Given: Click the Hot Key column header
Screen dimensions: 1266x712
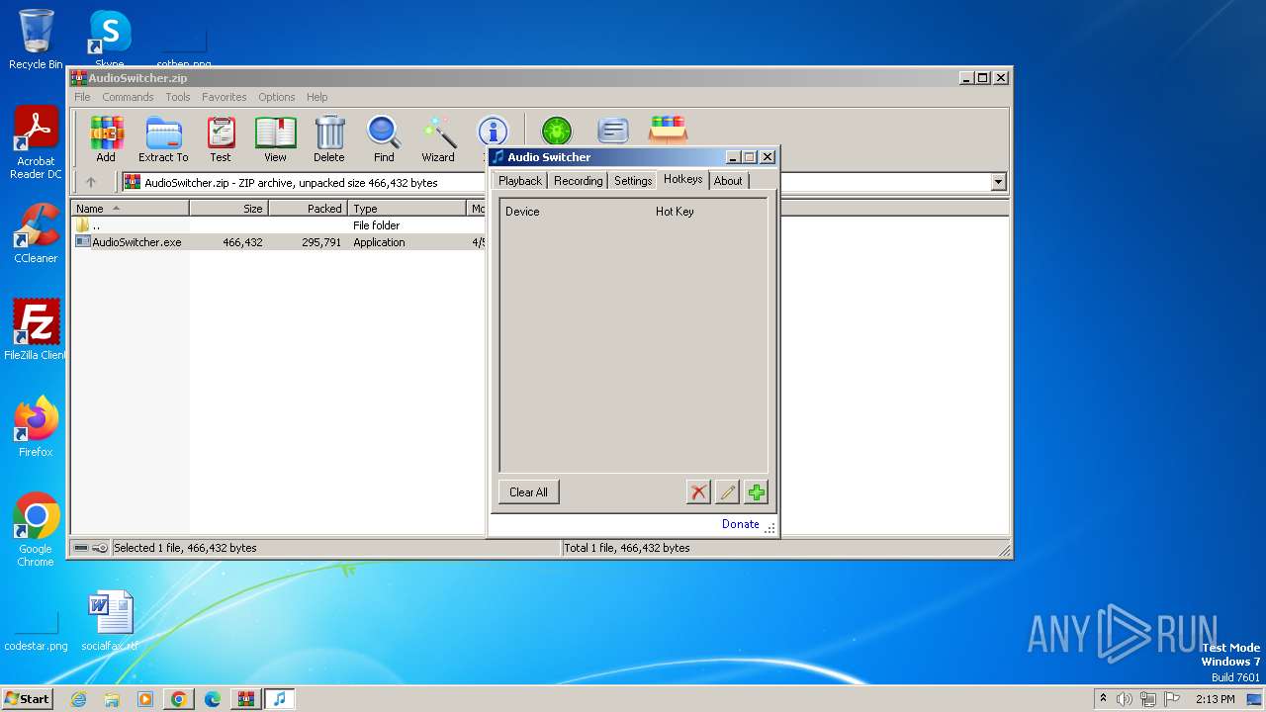Looking at the screenshot, I should click(x=675, y=212).
